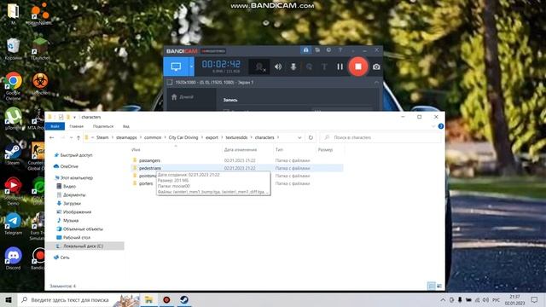Sort by the Имя column header
The image size is (546, 307).
pos(136,150)
